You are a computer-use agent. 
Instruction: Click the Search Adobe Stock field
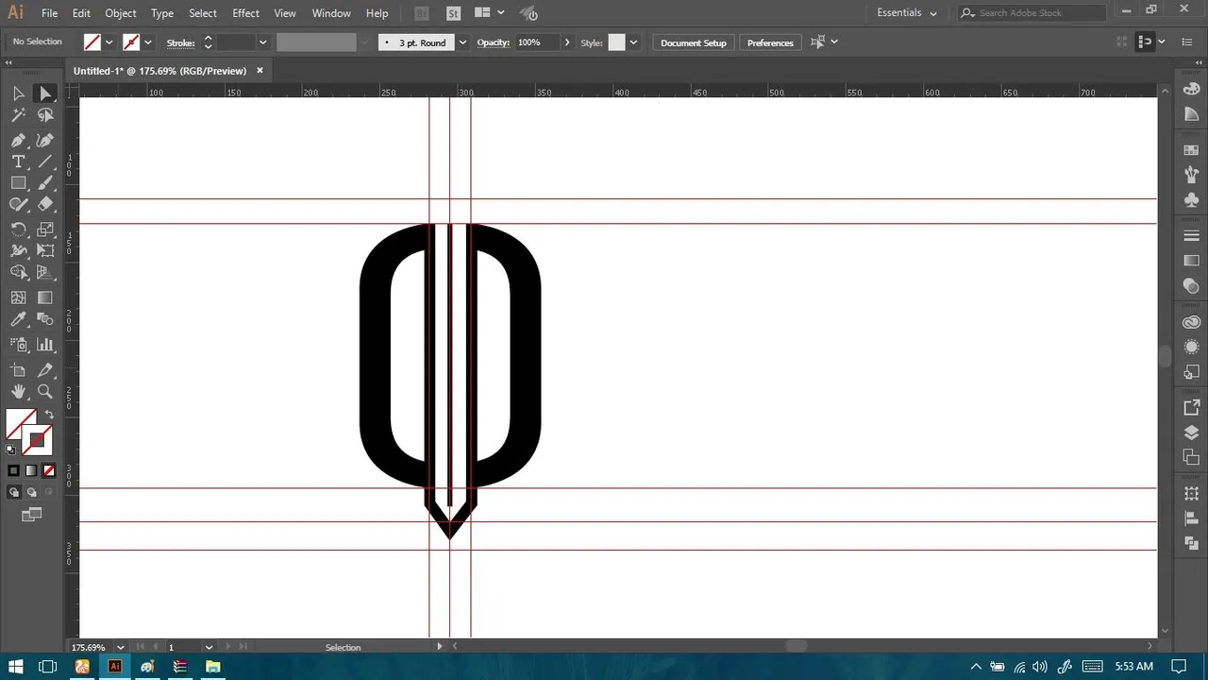pos(1032,13)
